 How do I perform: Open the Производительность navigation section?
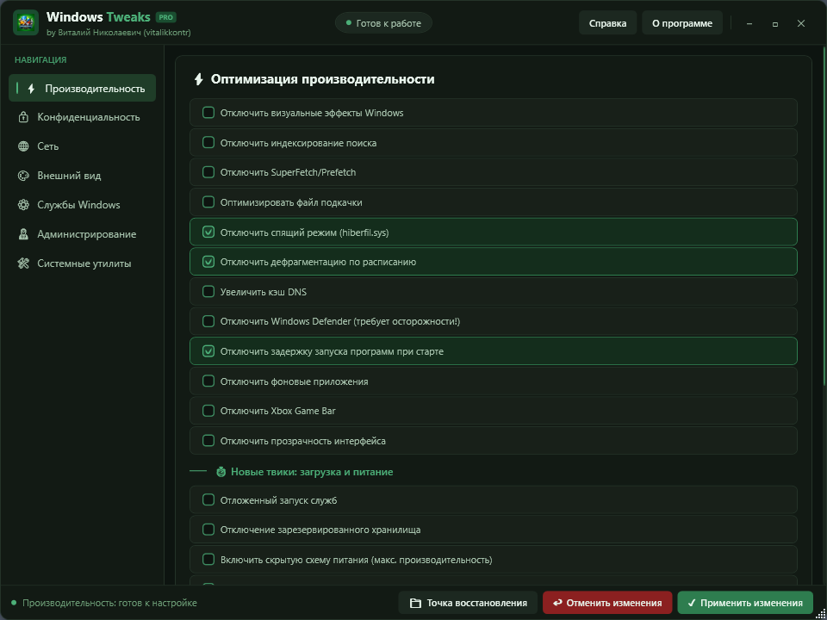pos(83,88)
